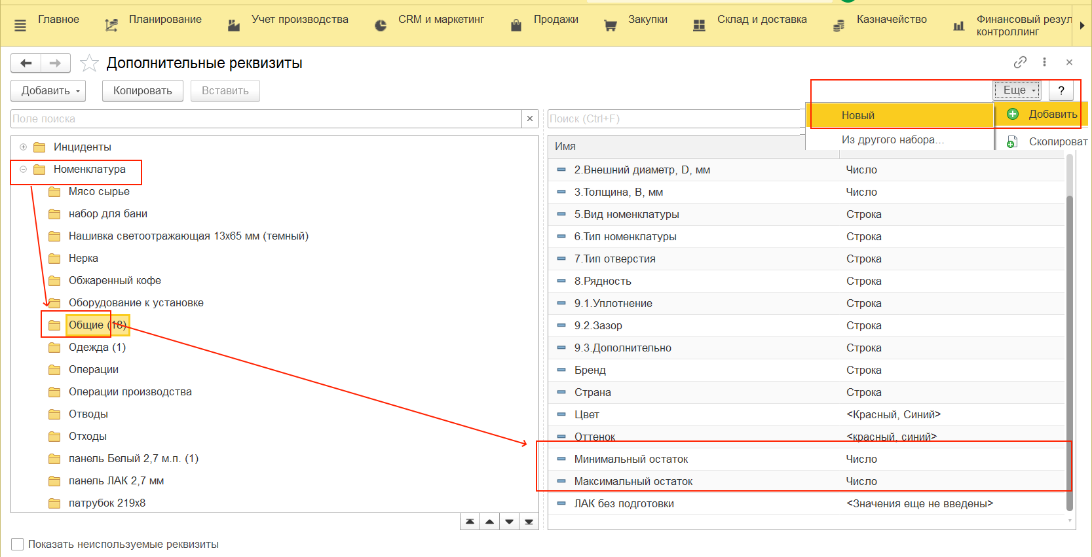Clear the Поле поиска with X button

[x=530, y=118]
